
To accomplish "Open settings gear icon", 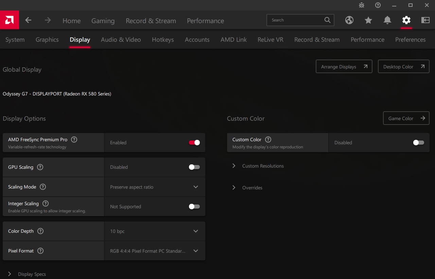I will tap(406, 20).
